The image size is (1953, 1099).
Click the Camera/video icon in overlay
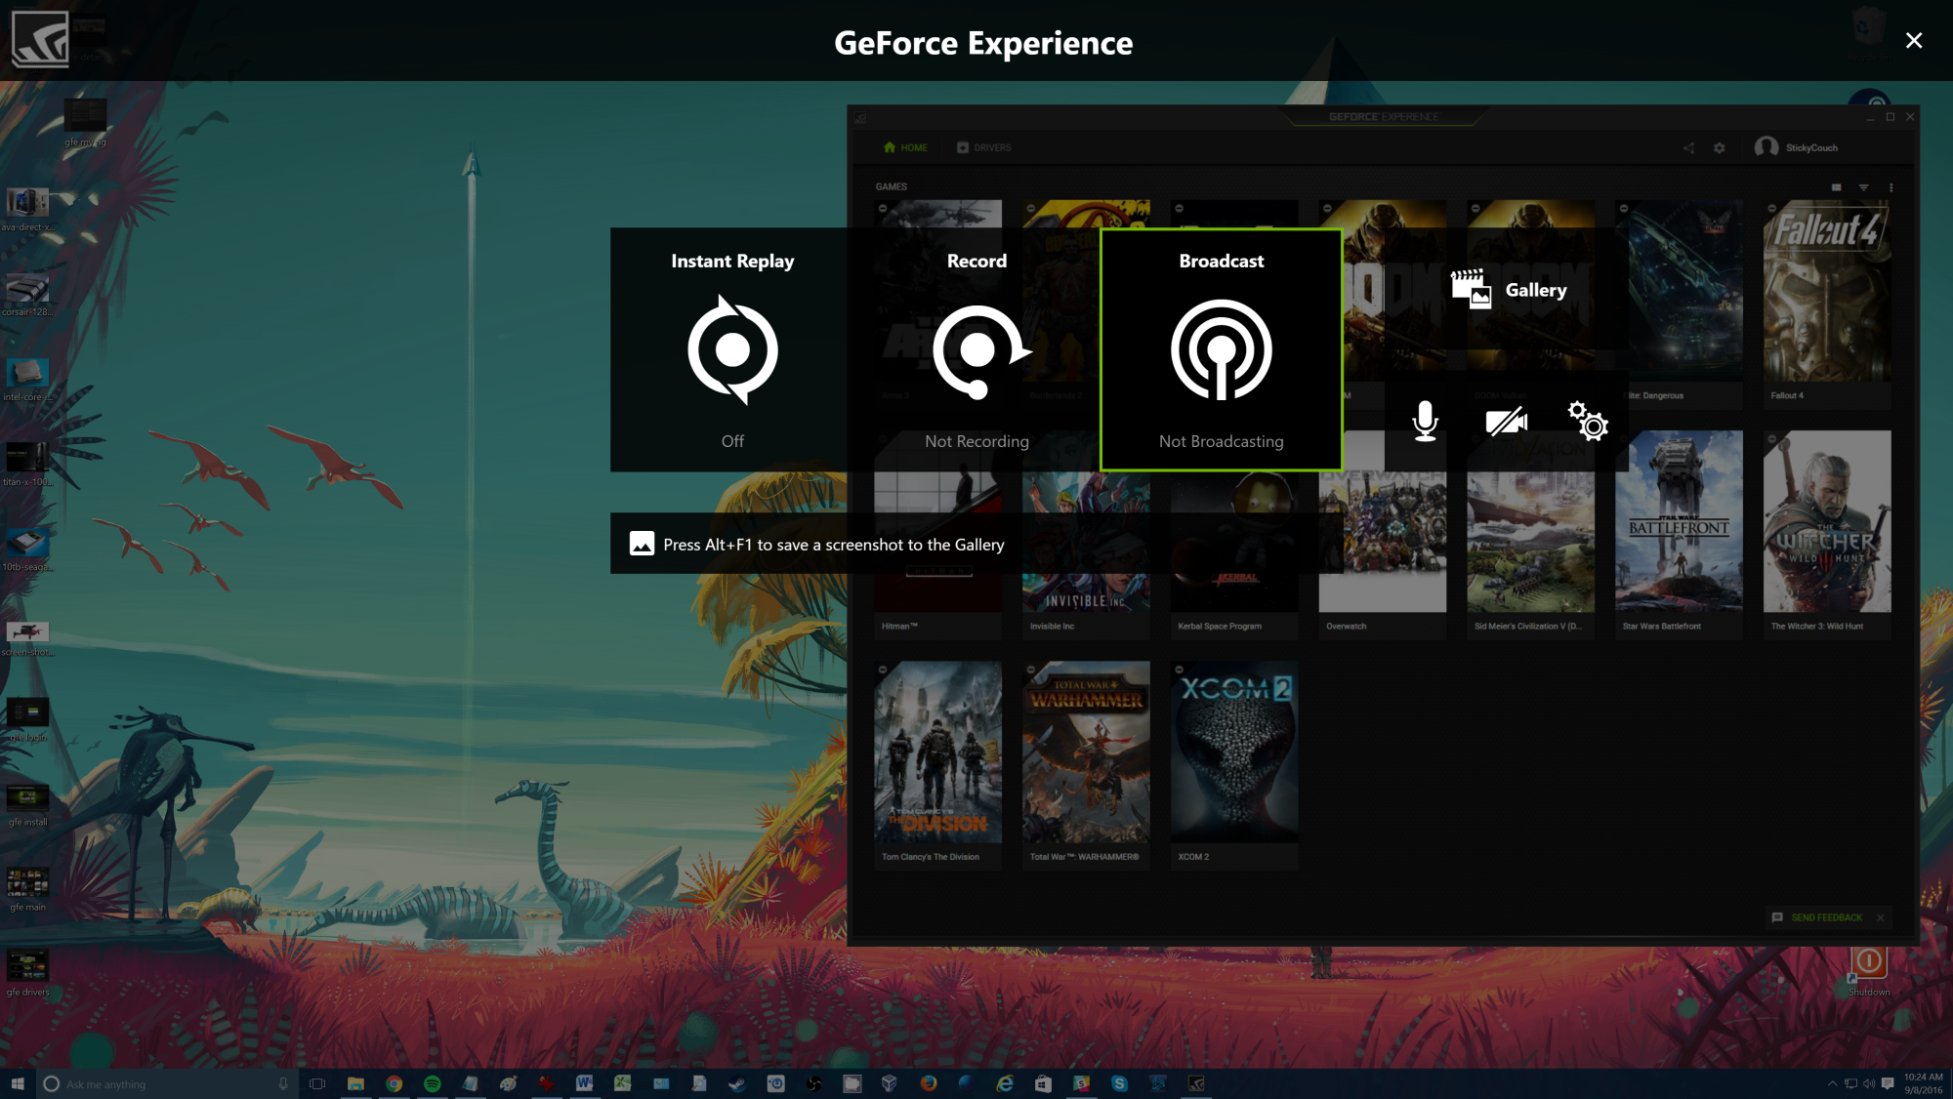(x=1505, y=423)
